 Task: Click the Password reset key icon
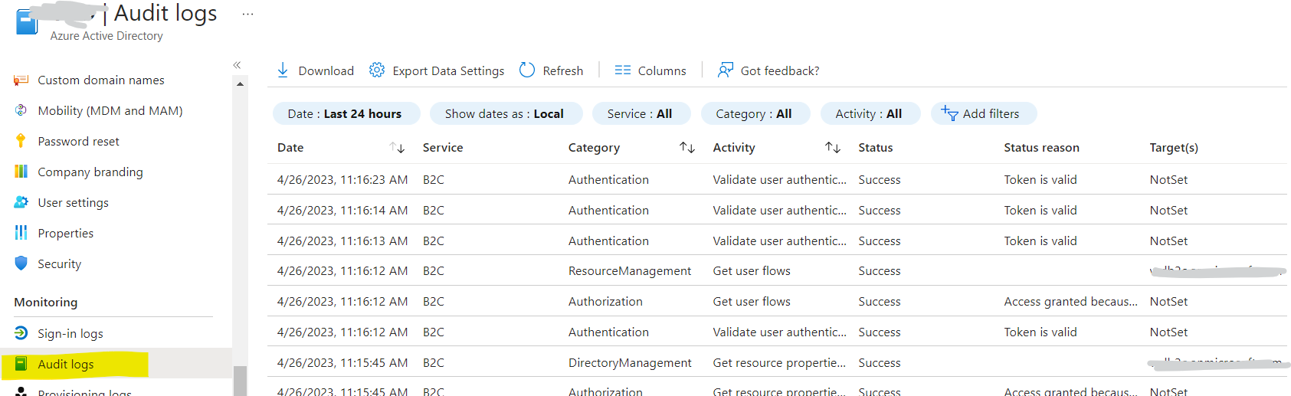21,141
